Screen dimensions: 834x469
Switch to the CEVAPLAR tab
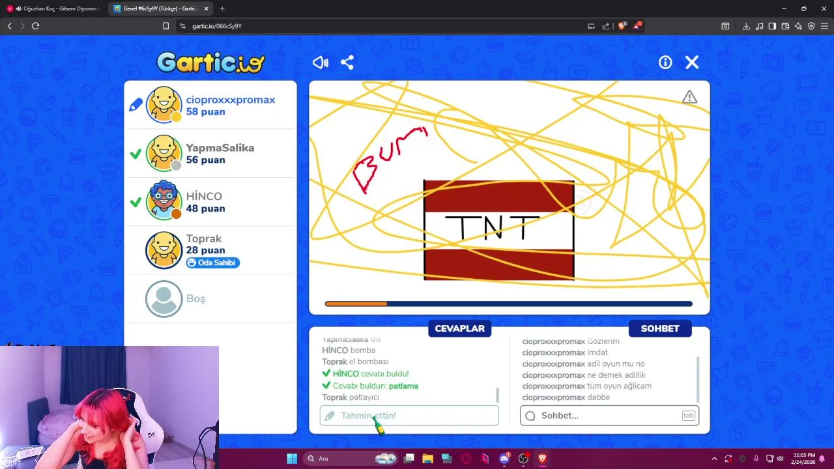click(459, 328)
